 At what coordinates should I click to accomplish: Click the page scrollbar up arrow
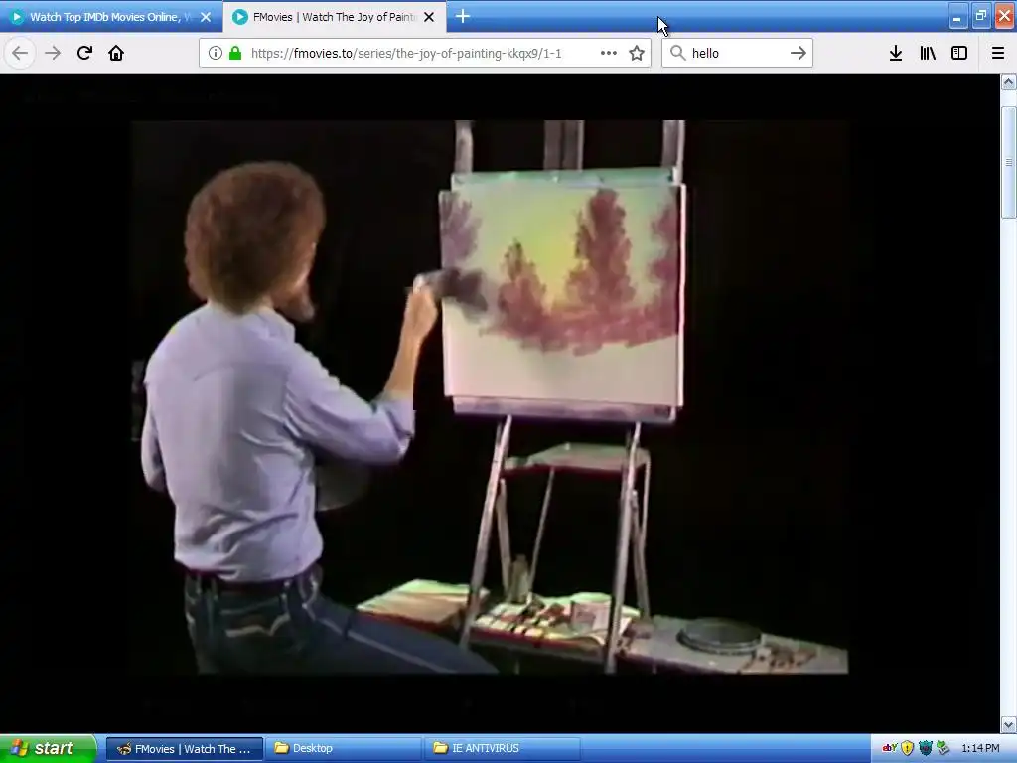(x=1009, y=81)
